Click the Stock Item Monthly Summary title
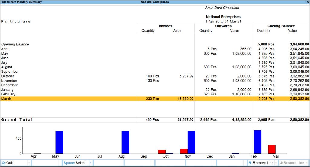 tap(22, 2)
